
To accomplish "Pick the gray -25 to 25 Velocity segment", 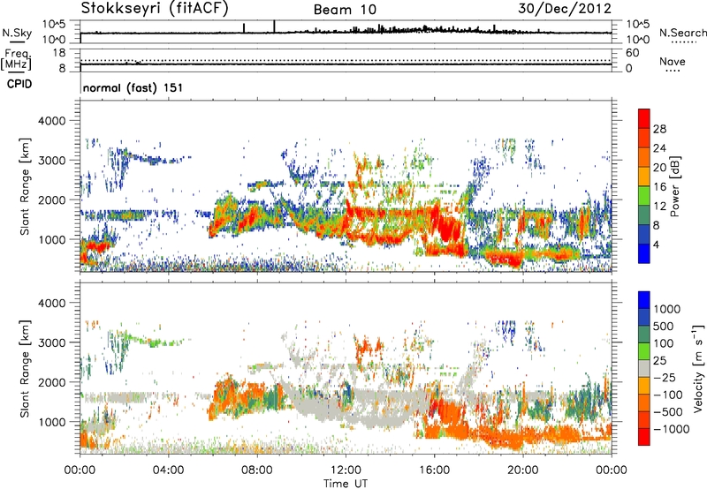I will tap(644, 368).
